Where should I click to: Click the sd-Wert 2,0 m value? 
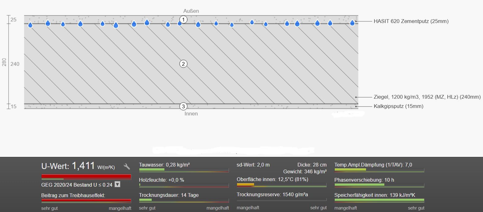[x=253, y=165]
